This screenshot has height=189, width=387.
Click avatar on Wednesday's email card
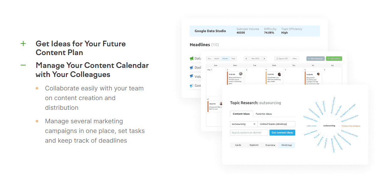pos(280,74)
